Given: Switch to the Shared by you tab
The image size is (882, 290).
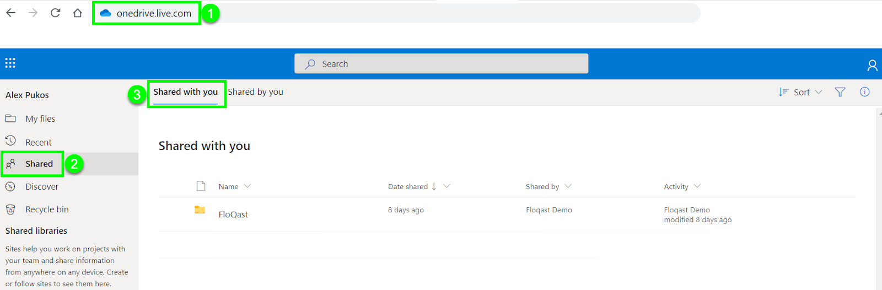Looking at the screenshot, I should (256, 92).
